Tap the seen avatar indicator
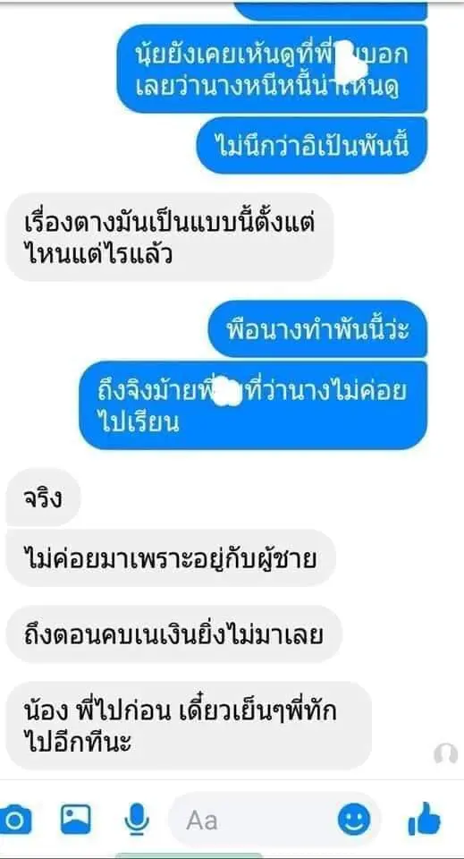 pos(445,753)
